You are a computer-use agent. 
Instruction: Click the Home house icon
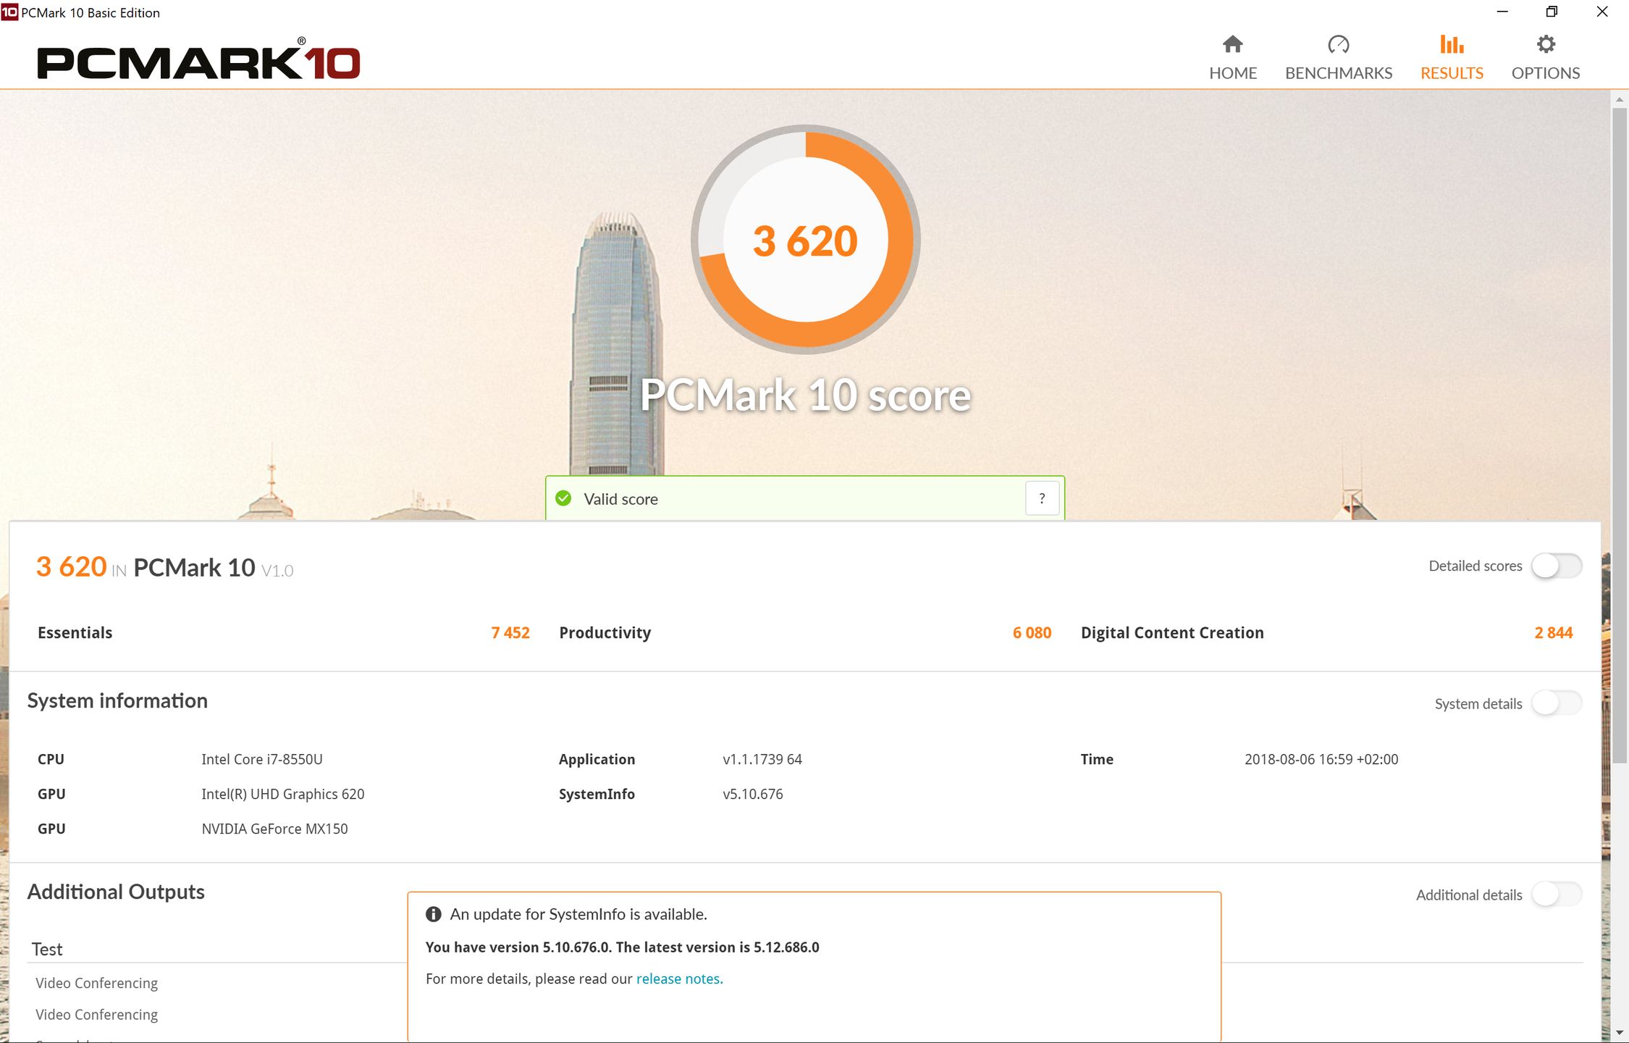1232,45
